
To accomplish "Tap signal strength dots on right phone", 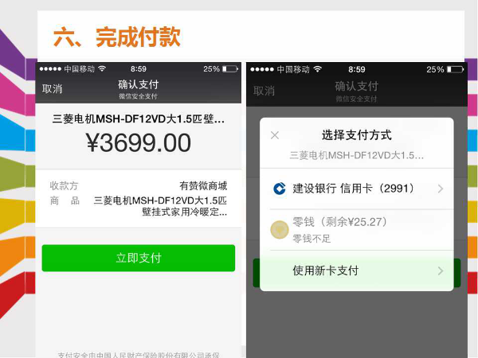I will point(262,70).
